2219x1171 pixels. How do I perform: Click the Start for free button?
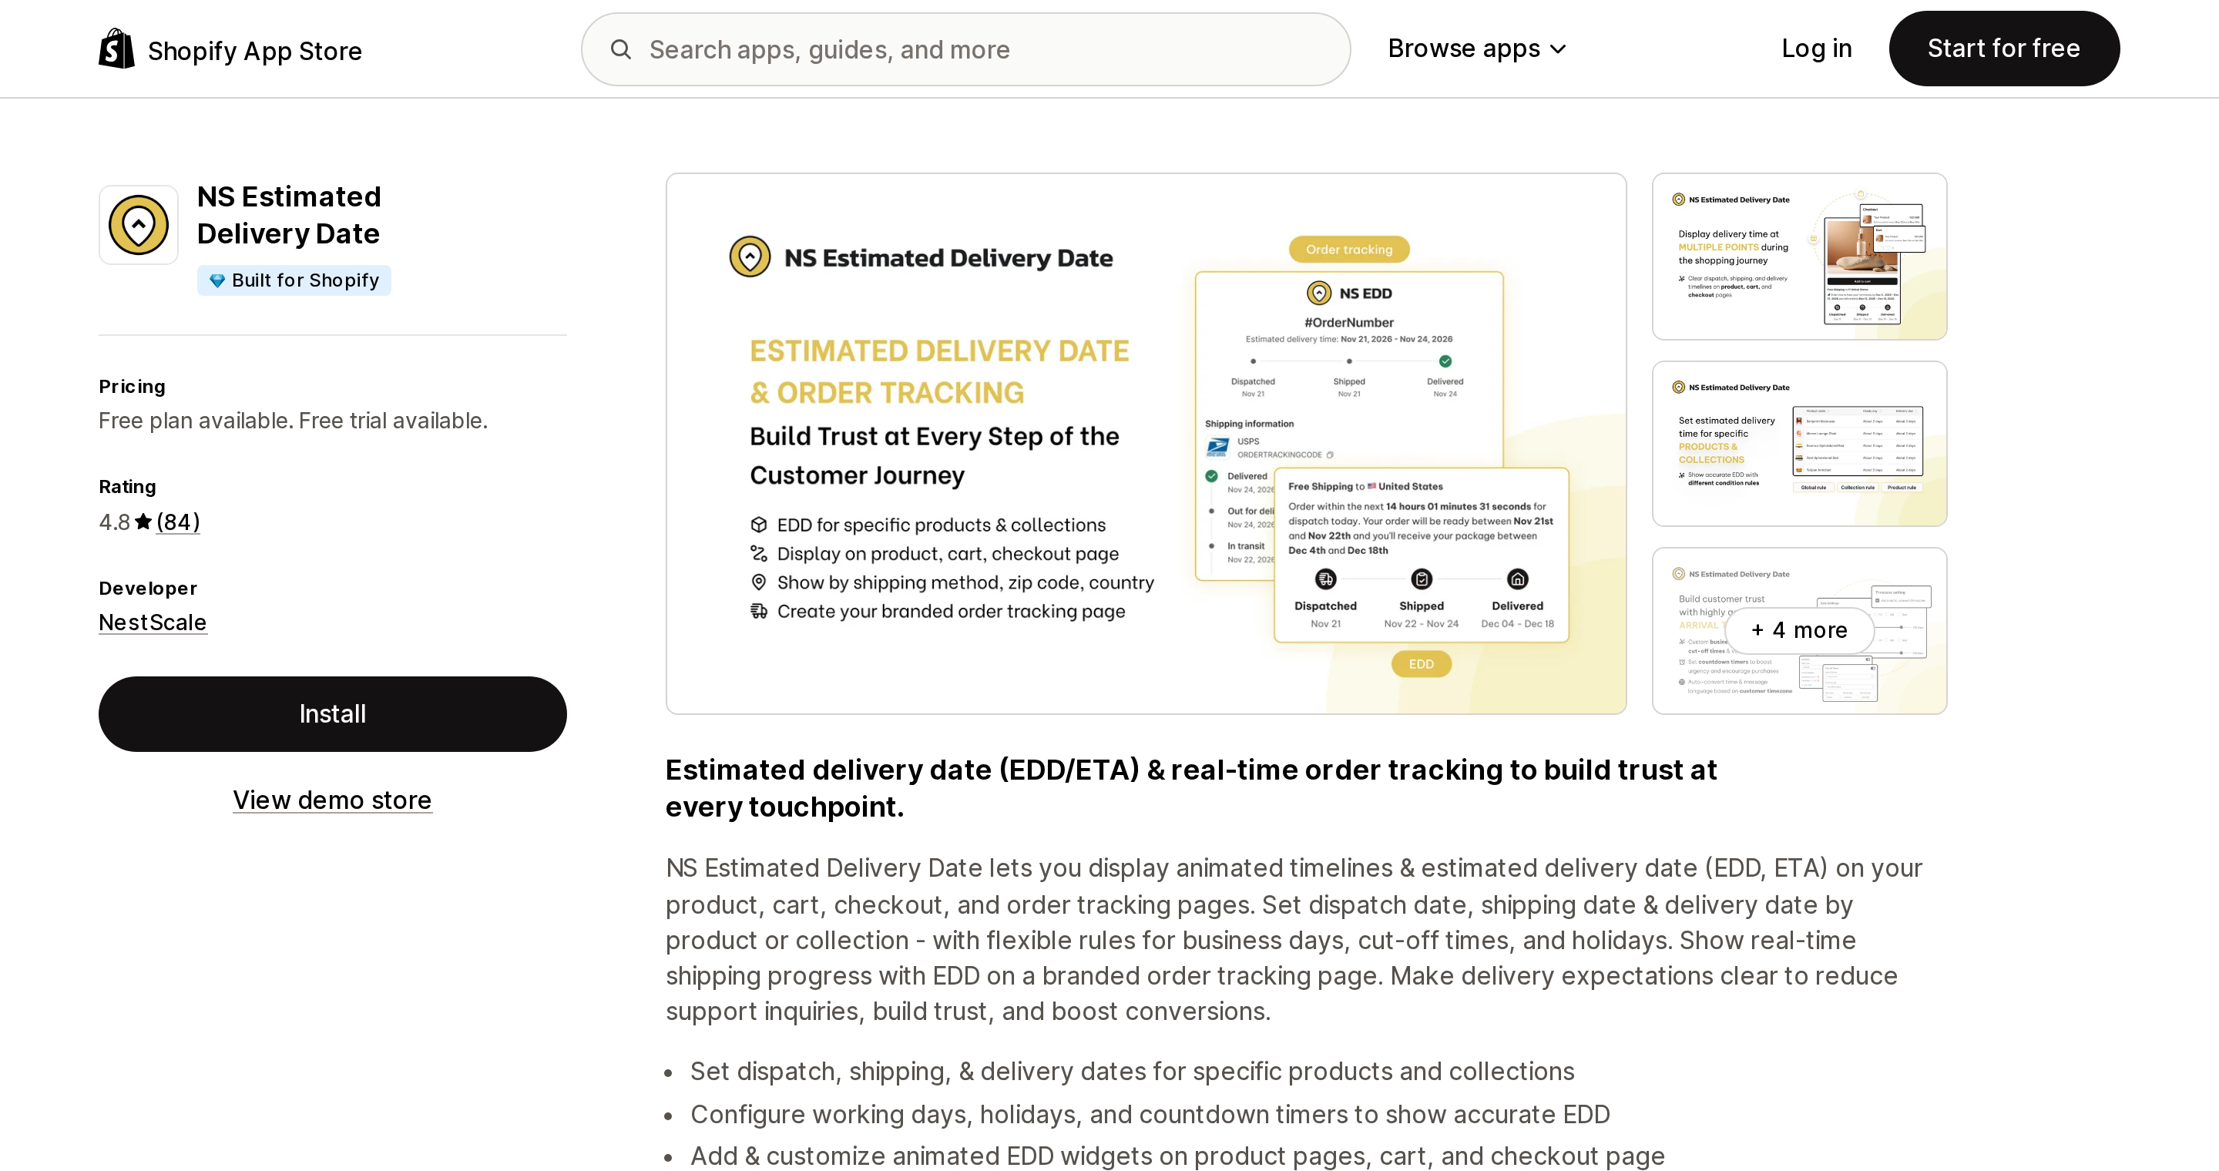click(2003, 49)
